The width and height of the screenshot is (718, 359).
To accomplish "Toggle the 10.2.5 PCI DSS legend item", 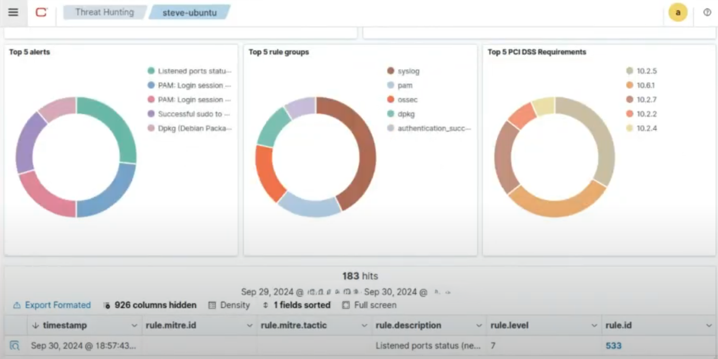I will pos(646,71).
